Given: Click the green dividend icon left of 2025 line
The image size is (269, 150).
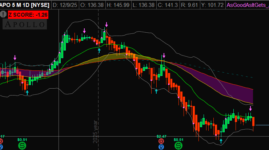Looking at the screenshot, I should pyautogui.click(x=22, y=146).
